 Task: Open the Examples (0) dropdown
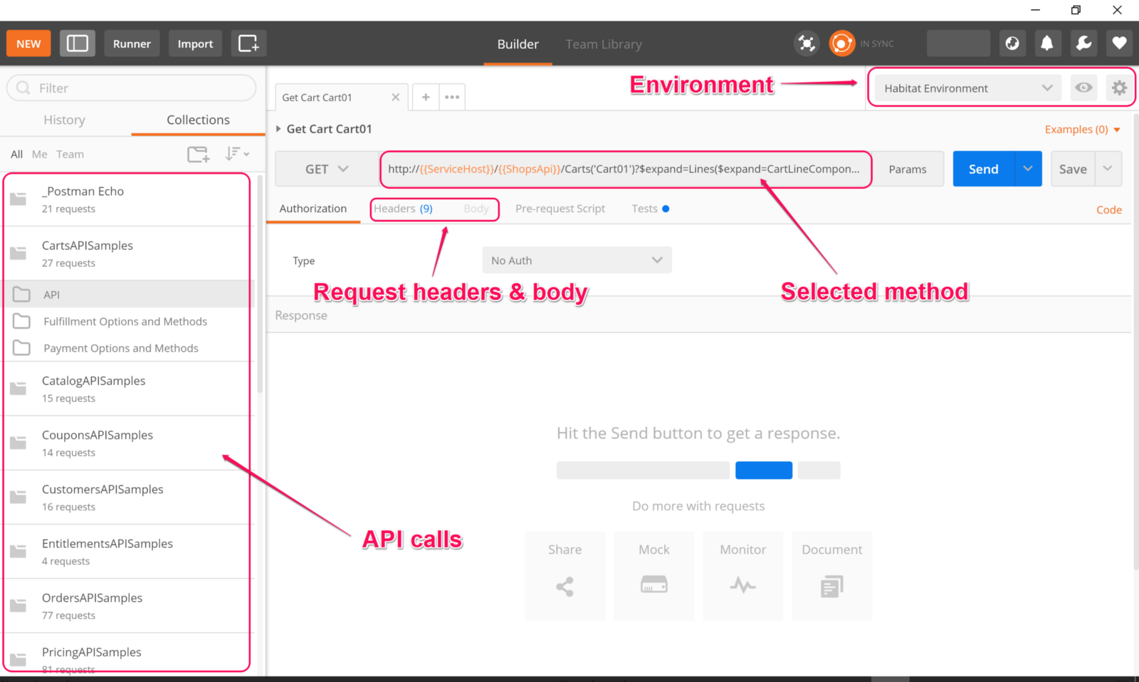(1083, 129)
